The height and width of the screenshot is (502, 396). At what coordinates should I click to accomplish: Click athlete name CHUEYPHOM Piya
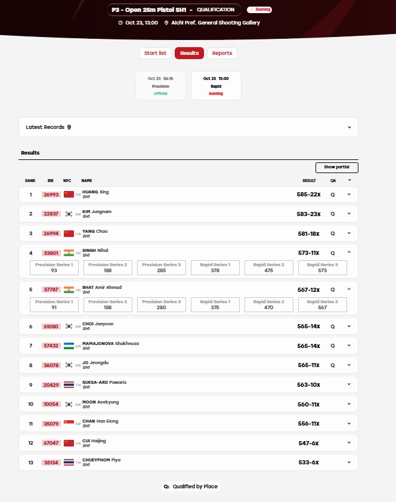pos(101,460)
